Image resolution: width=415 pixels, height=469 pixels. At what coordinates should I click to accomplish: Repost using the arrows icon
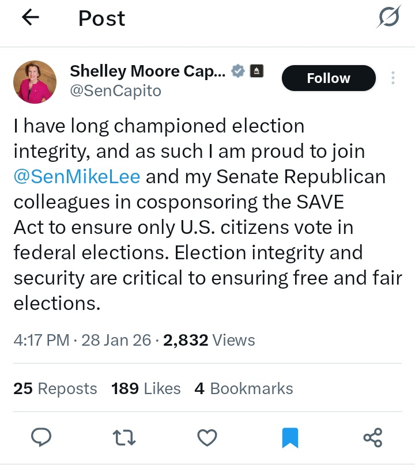pos(124,438)
